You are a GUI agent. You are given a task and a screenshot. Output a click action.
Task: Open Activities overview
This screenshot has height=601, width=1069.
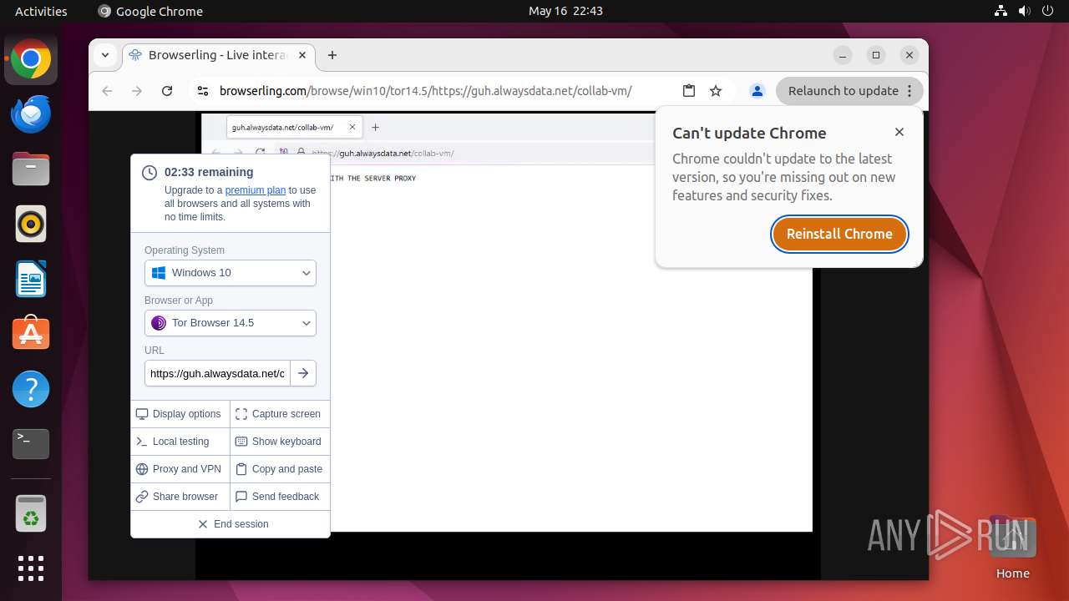41,11
